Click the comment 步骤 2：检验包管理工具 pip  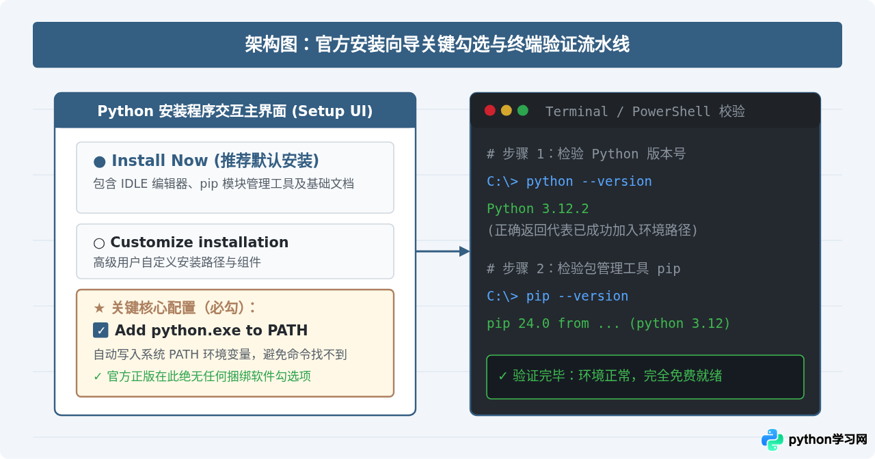583,268
